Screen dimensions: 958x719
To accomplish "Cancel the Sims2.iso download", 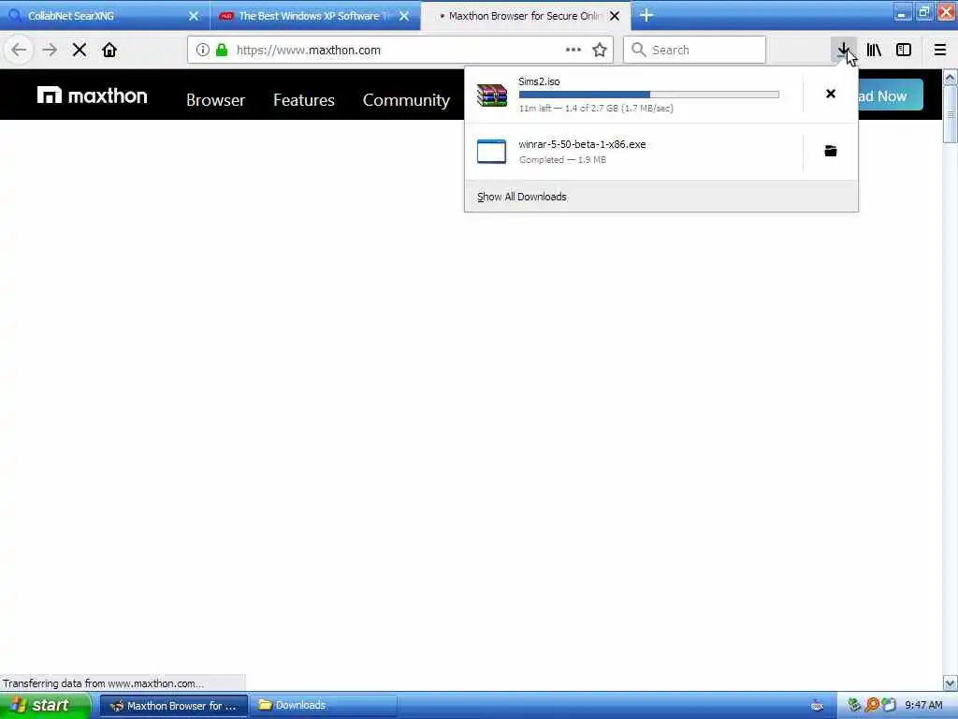I will click(831, 94).
